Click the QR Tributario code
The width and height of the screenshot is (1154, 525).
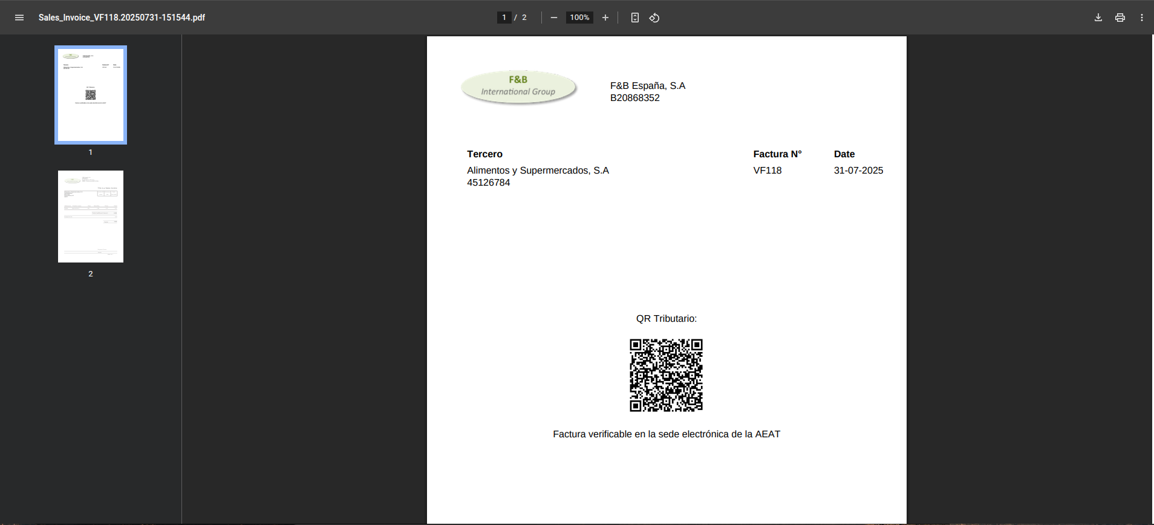(x=667, y=376)
